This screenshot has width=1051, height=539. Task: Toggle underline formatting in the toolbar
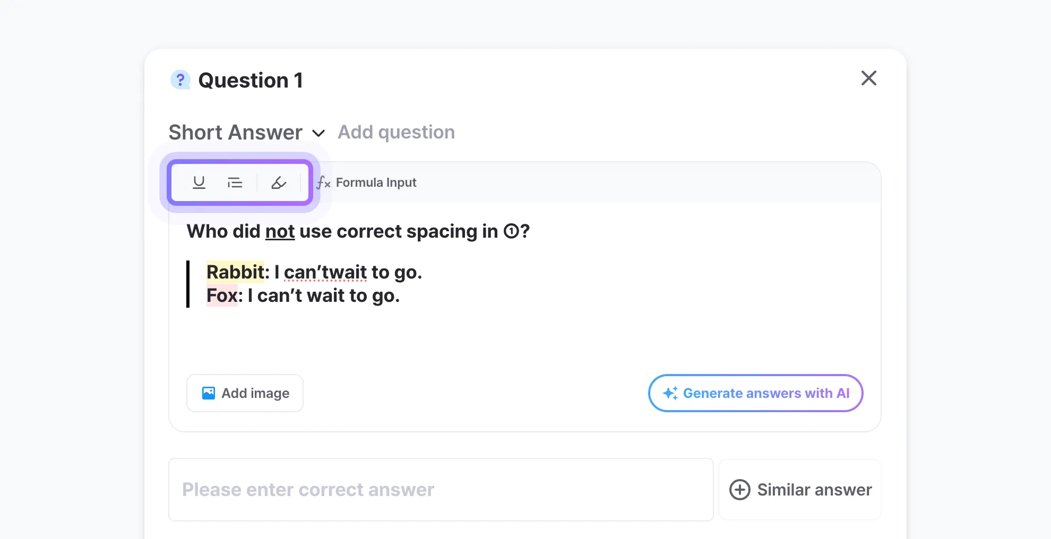199,182
